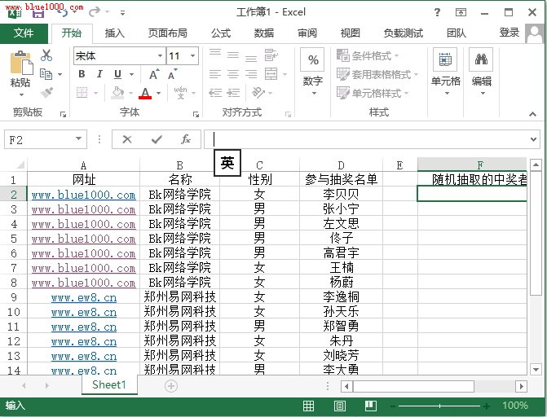Open www.ew8.cn link in row 9

pos(84,297)
